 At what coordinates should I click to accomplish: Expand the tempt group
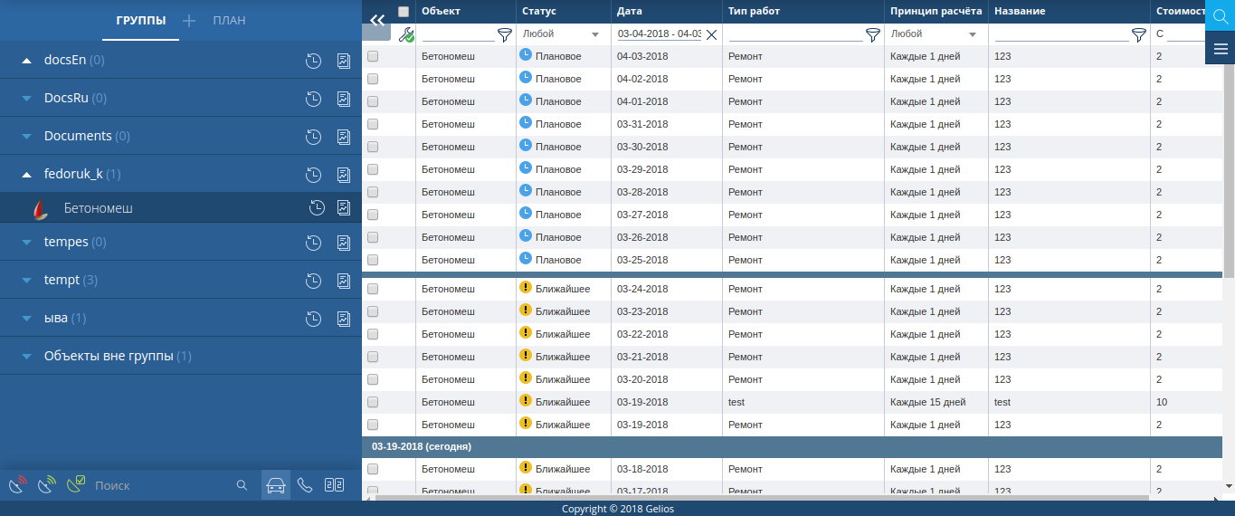coord(26,281)
